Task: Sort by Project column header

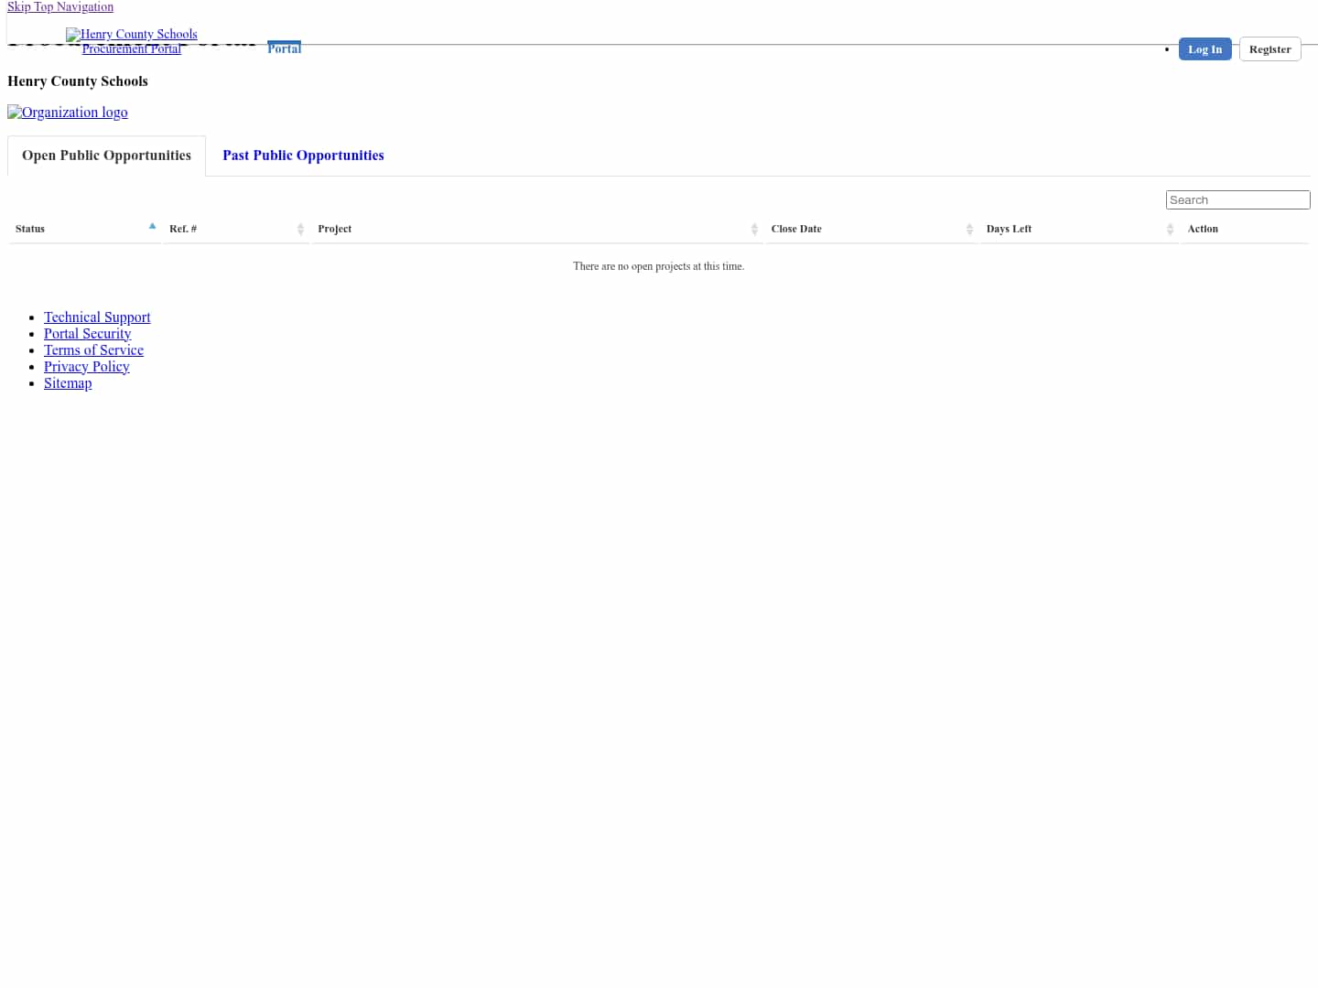Action: coord(537,229)
